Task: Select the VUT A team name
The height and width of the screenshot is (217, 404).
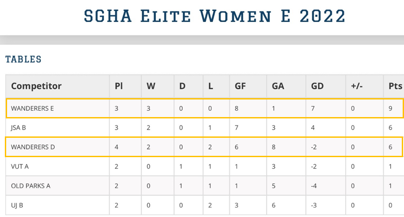Action: [x=20, y=166]
